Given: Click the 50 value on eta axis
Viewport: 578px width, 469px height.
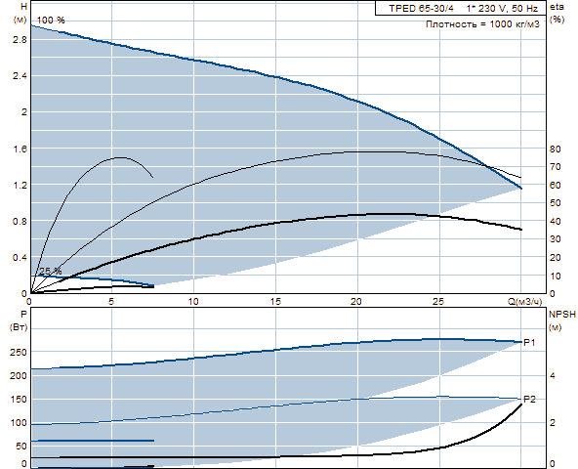Looking at the screenshot, I should click(556, 203).
